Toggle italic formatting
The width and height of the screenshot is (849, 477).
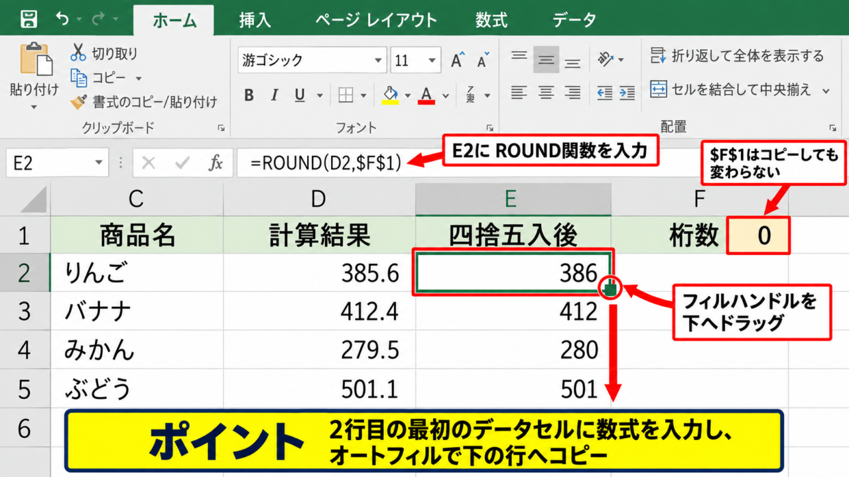coord(274,95)
